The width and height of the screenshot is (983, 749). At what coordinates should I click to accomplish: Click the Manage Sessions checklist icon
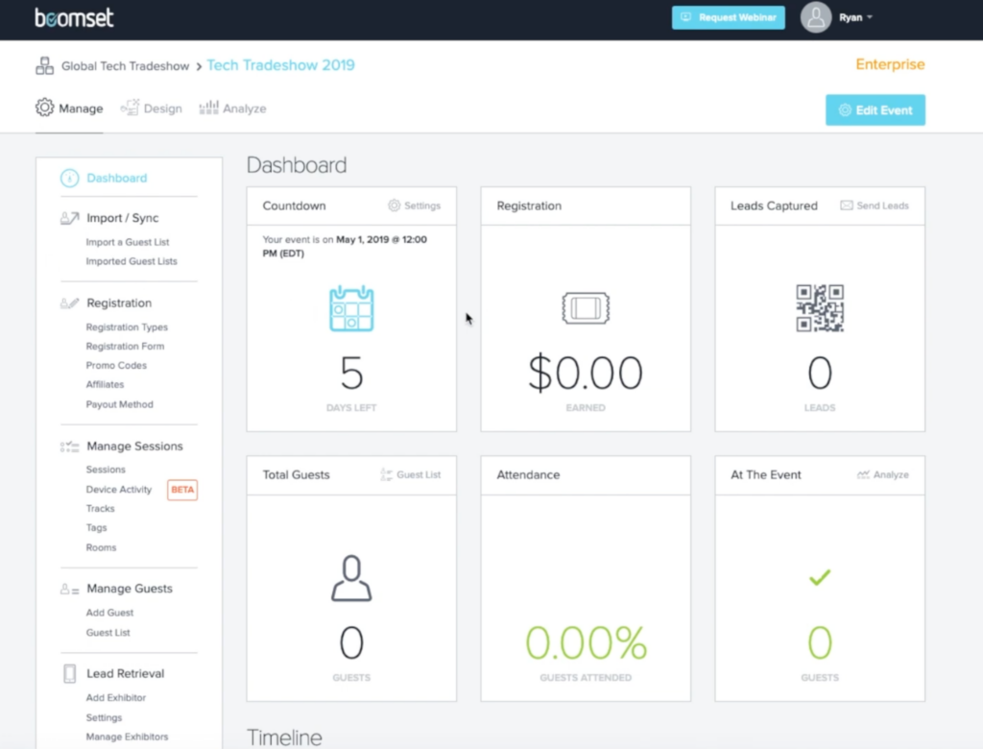point(69,447)
